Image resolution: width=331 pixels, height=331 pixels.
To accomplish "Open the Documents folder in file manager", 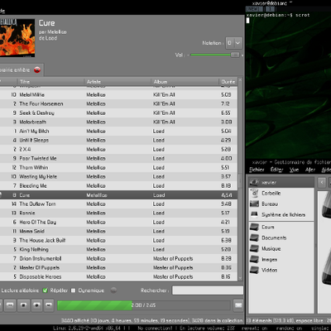I will (274, 237).
